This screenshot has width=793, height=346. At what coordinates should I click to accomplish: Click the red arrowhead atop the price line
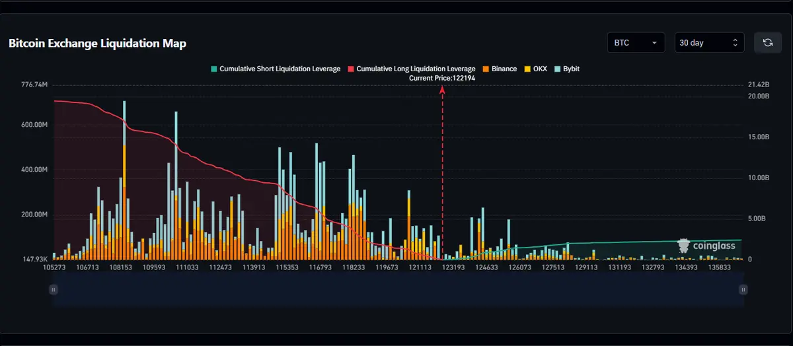442,90
